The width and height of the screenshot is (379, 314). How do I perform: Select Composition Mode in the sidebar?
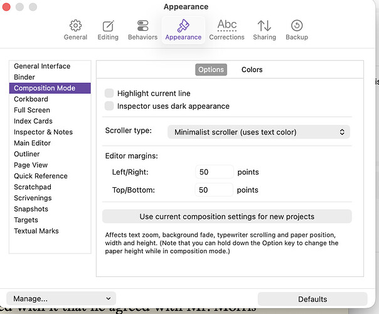(50, 88)
